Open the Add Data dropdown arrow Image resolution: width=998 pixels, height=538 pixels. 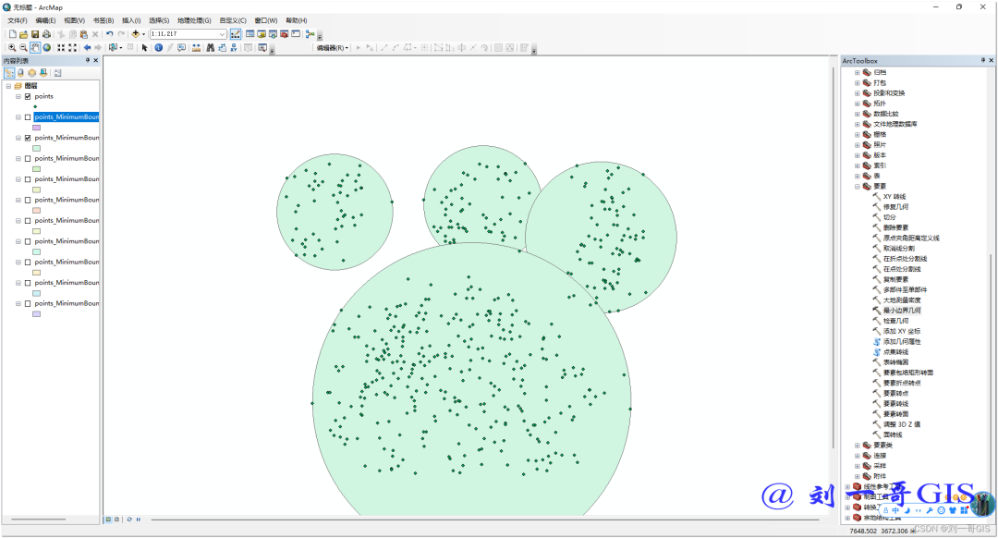pos(143,34)
